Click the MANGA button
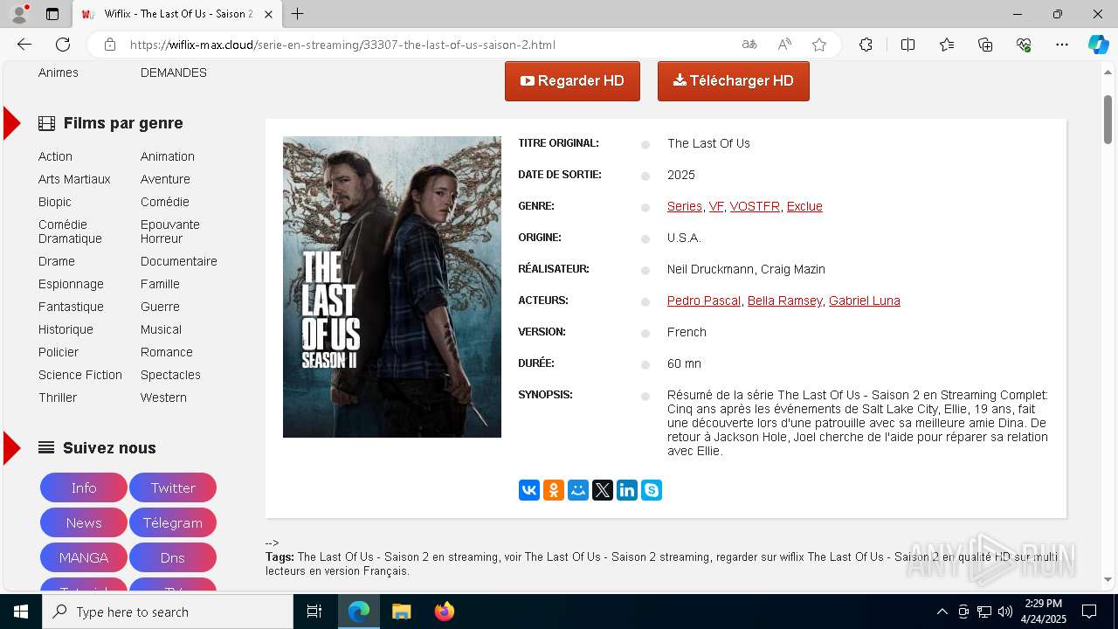Viewport: 1118px width, 629px height. tap(84, 557)
